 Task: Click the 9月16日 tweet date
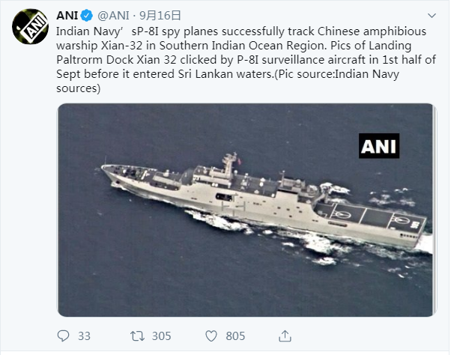(160, 16)
